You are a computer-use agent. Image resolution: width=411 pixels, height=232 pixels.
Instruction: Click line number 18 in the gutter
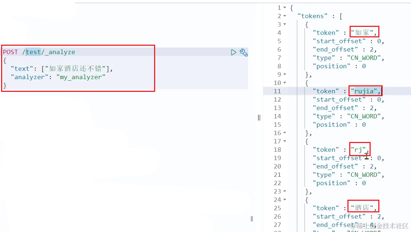tap(277, 150)
